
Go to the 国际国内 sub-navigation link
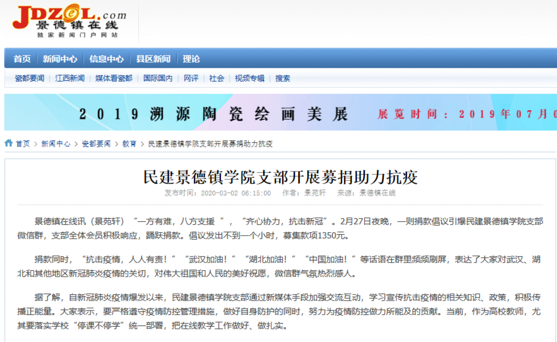158,79
